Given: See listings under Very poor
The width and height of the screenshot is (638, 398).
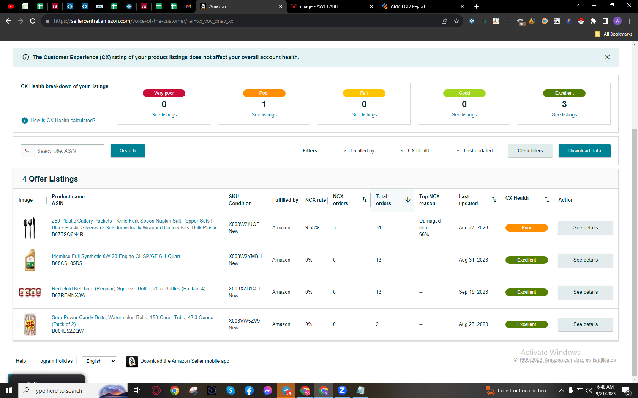Looking at the screenshot, I should (x=164, y=114).
